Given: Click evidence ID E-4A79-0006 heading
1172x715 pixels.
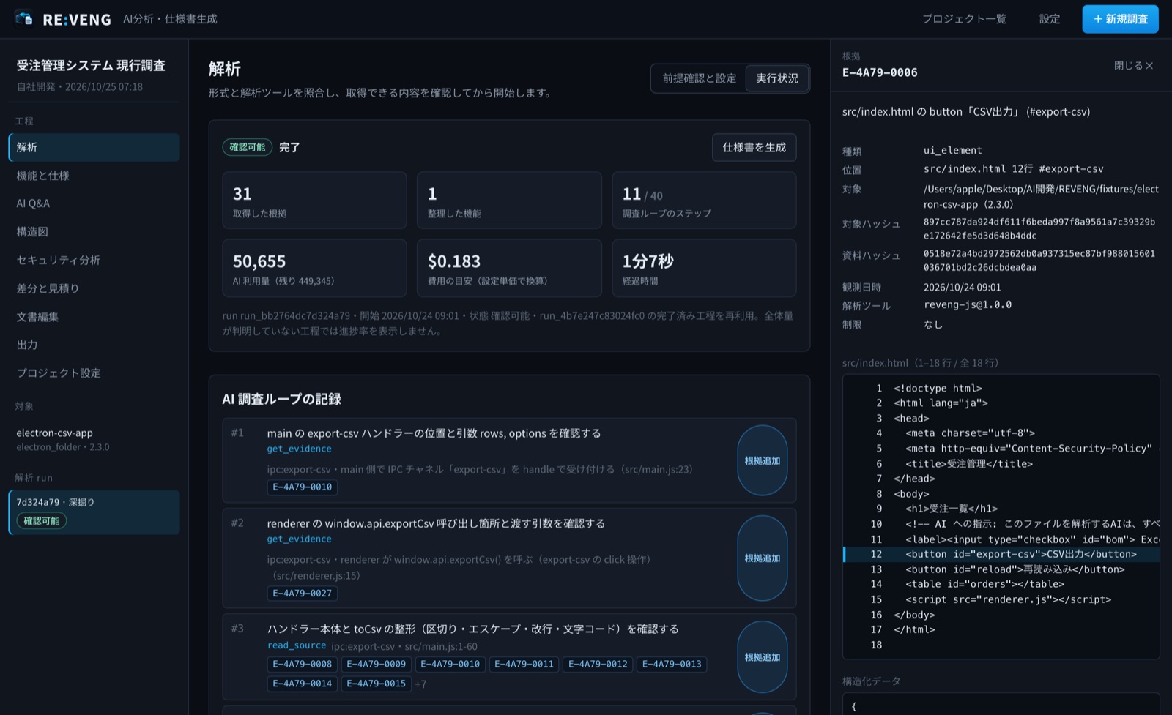Looking at the screenshot, I should coord(880,72).
